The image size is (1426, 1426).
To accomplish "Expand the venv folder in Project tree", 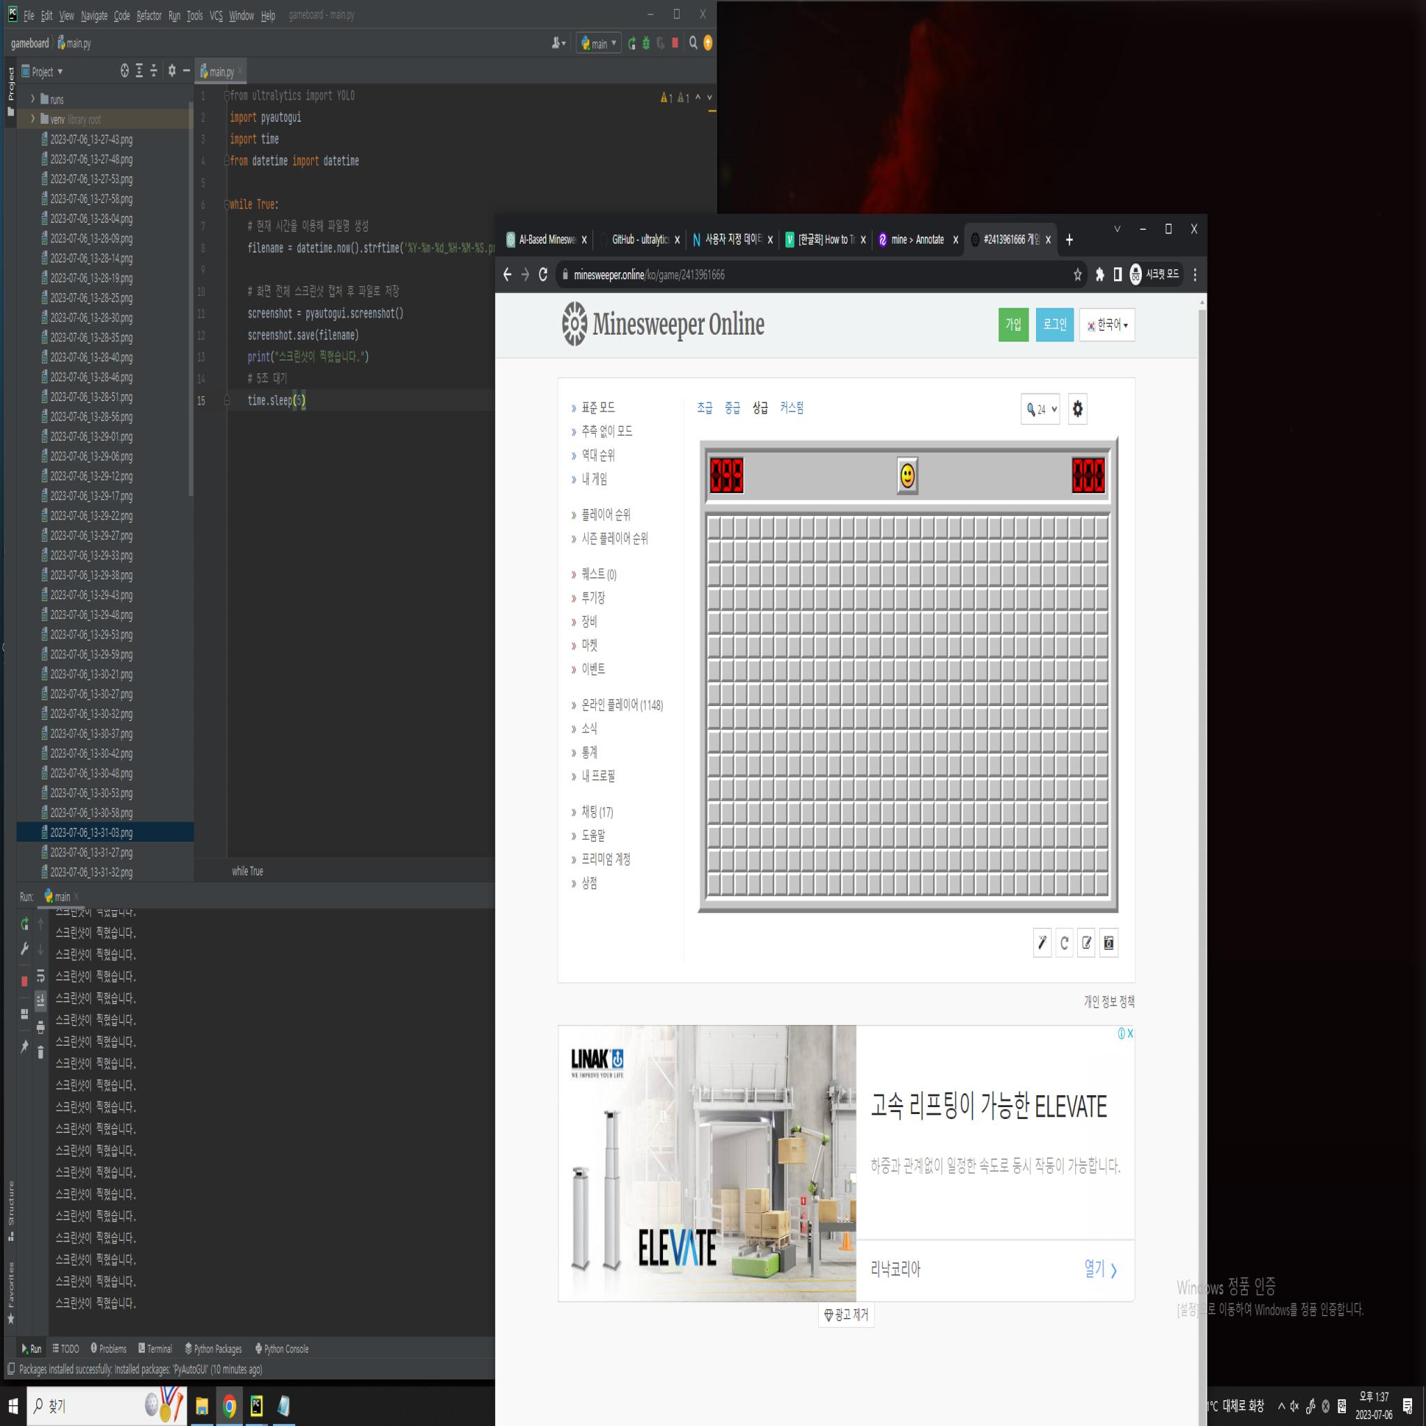I will [33, 119].
